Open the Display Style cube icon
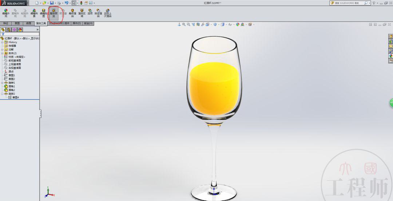 coord(215,24)
